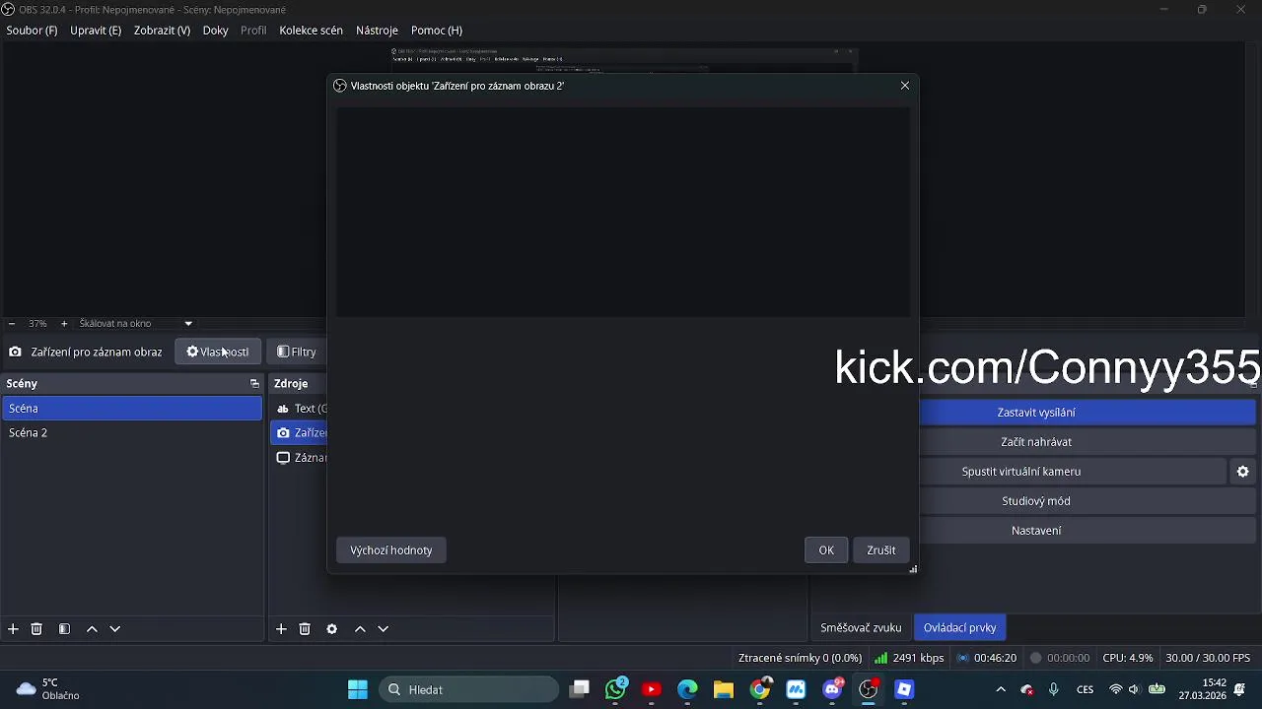
Task: Launch Microsoft Edge from the taskbar
Action: click(687, 689)
